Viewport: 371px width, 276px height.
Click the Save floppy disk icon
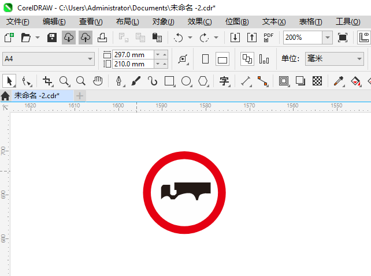52,38
